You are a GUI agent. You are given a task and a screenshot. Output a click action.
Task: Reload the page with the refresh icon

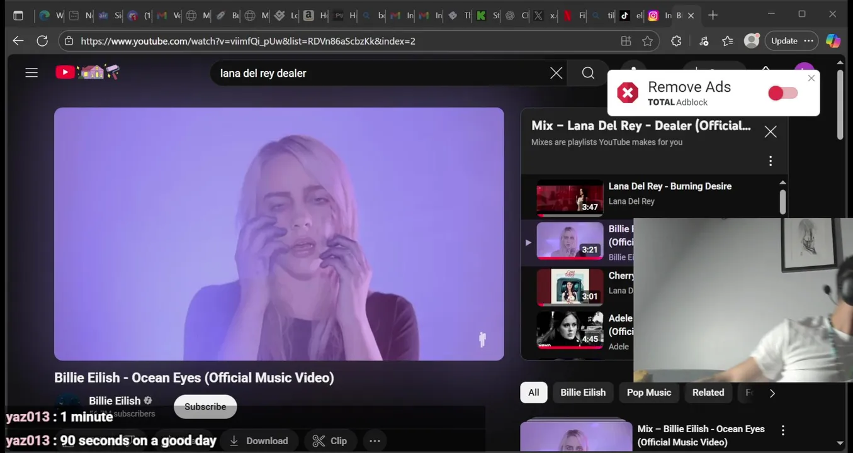[x=42, y=41]
